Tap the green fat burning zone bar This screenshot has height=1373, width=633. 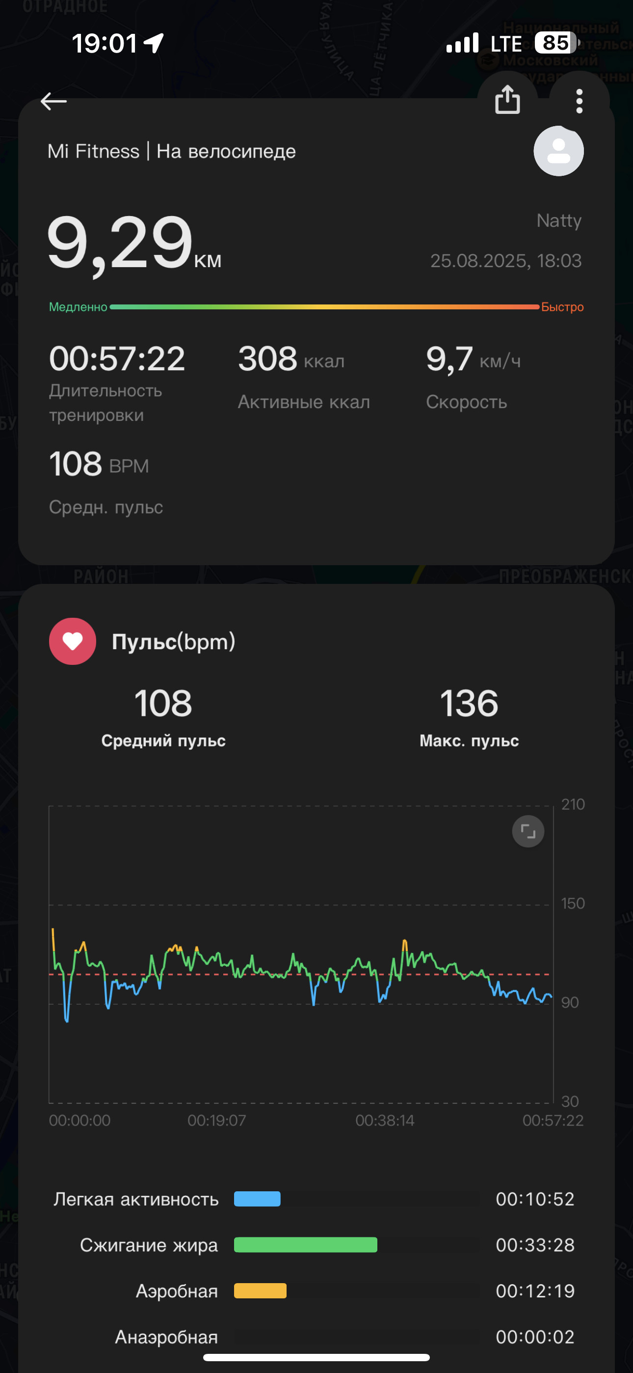(x=305, y=1244)
